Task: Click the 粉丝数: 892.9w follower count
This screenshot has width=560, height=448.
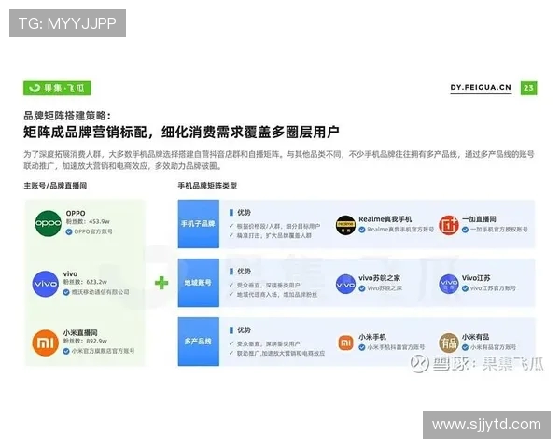Action: pos(85,342)
